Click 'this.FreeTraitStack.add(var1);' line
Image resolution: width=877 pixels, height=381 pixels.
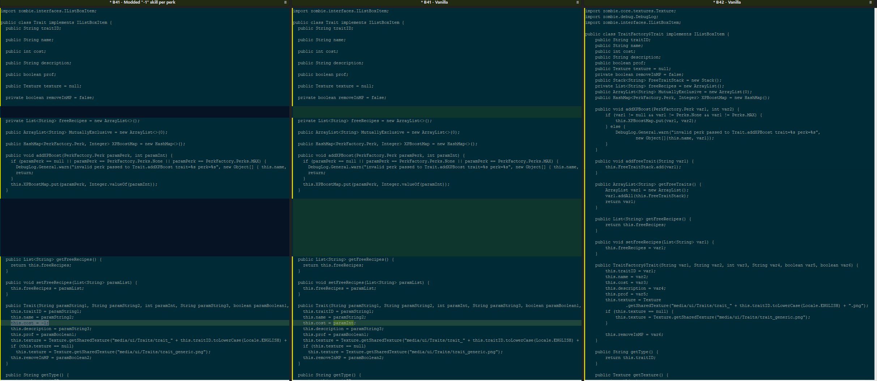tap(643, 167)
